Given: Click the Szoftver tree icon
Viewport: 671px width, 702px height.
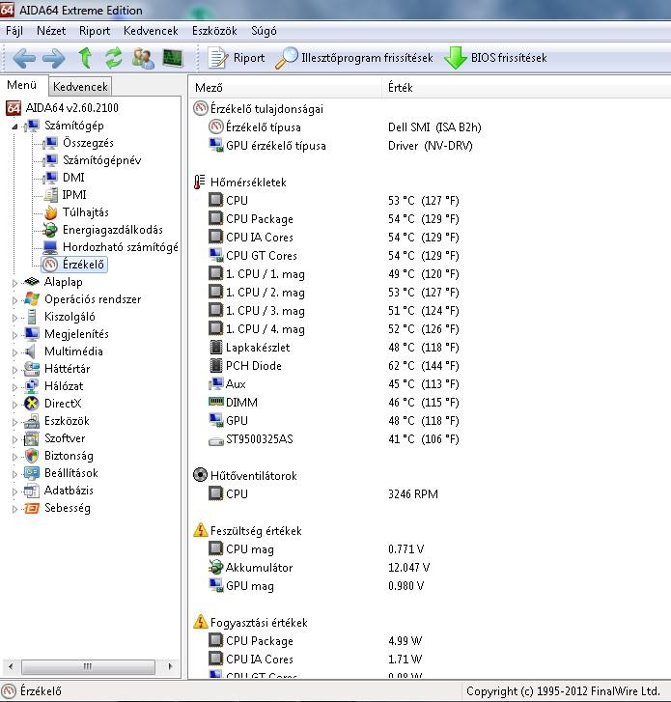Looking at the screenshot, I should 31,438.
